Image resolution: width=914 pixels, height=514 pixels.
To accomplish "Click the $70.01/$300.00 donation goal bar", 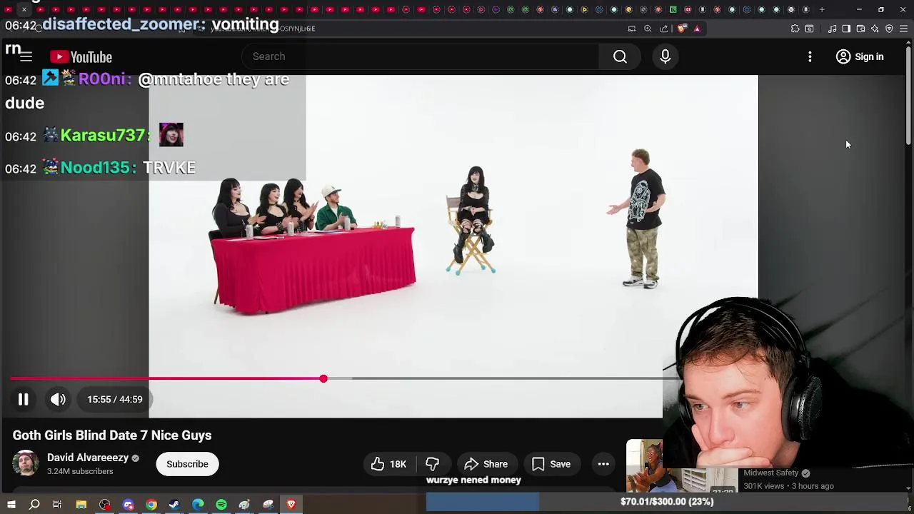I will click(x=667, y=502).
